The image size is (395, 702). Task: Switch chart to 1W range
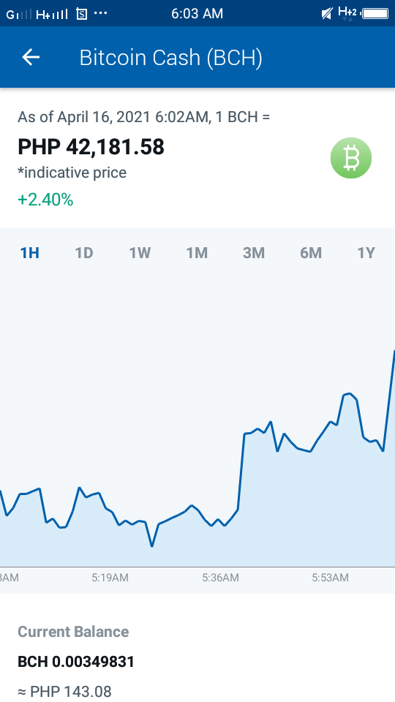140,253
